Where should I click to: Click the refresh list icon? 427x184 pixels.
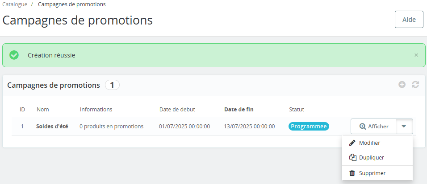point(415,85)
